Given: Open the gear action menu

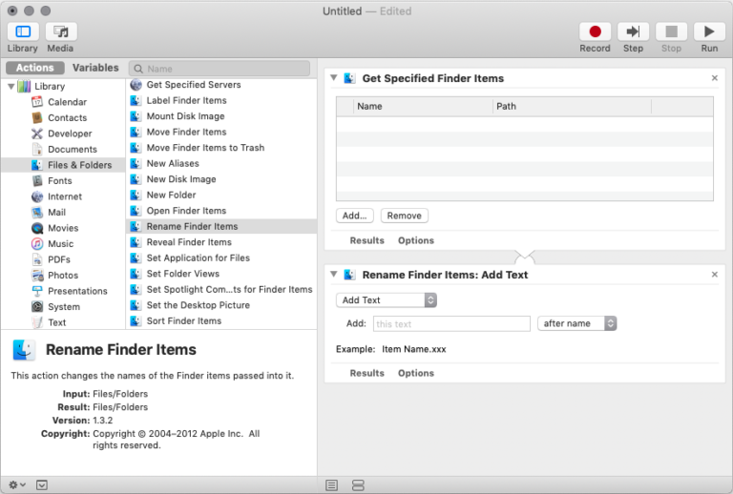Looking at the screenshot, I should pyautogui.click(x=17, y=485).
